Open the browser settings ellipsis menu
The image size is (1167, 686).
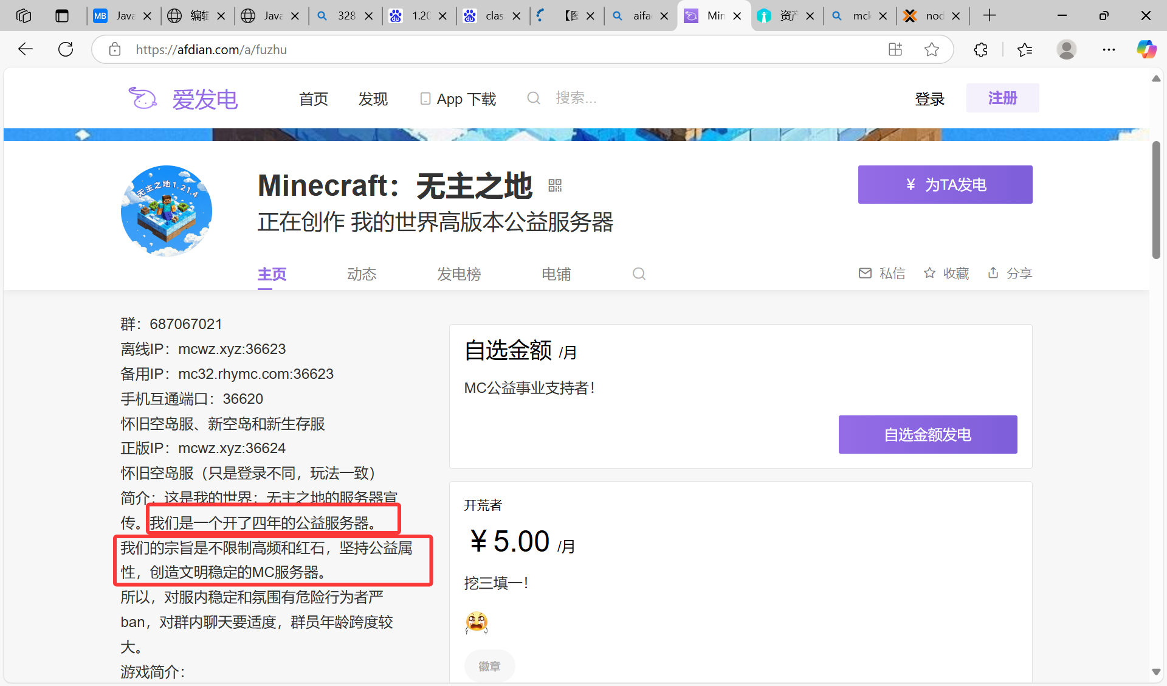pyautogui.click(x=1109, y=49)
